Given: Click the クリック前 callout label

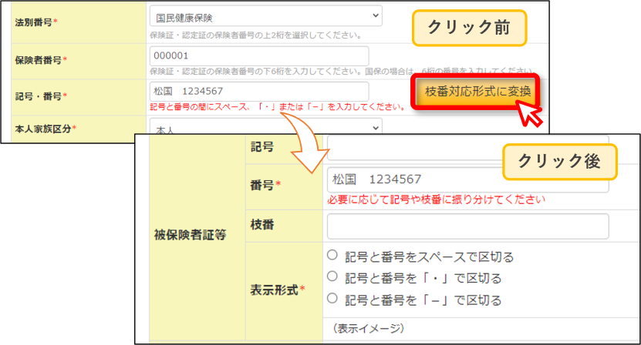Looking at the screenshot, I should pos(469,28).
